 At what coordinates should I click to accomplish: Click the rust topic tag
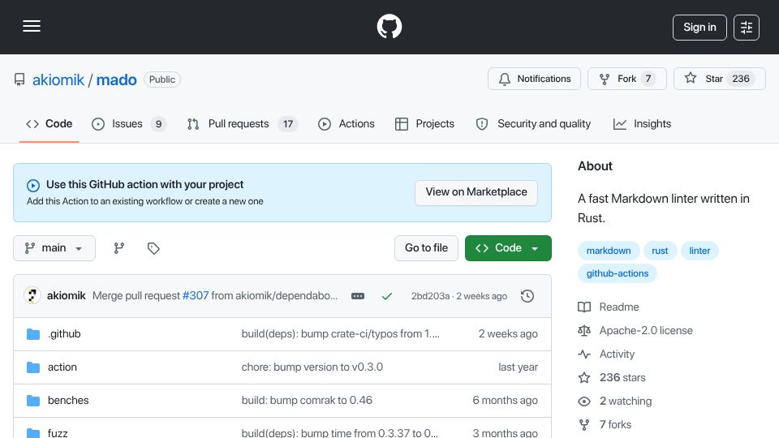pyautogui.click(x=660, y=251)
